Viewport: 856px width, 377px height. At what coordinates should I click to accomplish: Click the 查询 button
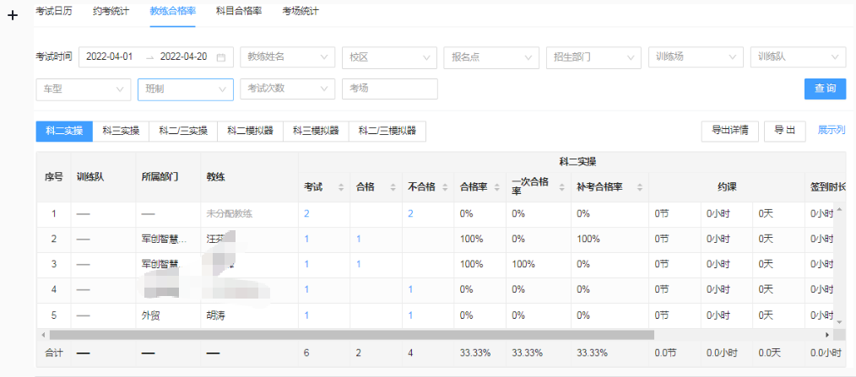(x=825, y=89)
